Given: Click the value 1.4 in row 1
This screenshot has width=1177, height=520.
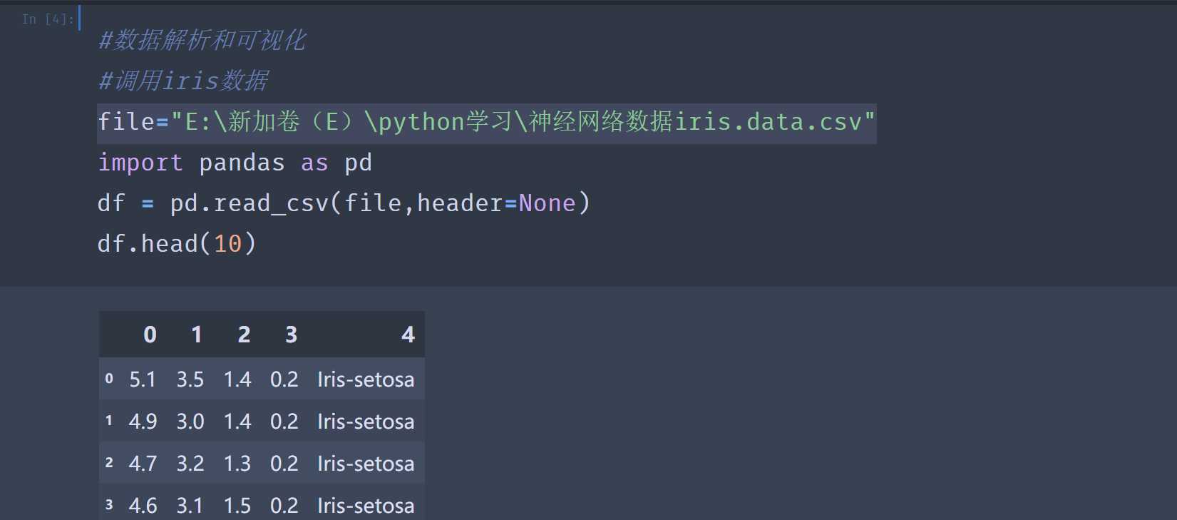Looking at the screenshot, I should 237,422.
